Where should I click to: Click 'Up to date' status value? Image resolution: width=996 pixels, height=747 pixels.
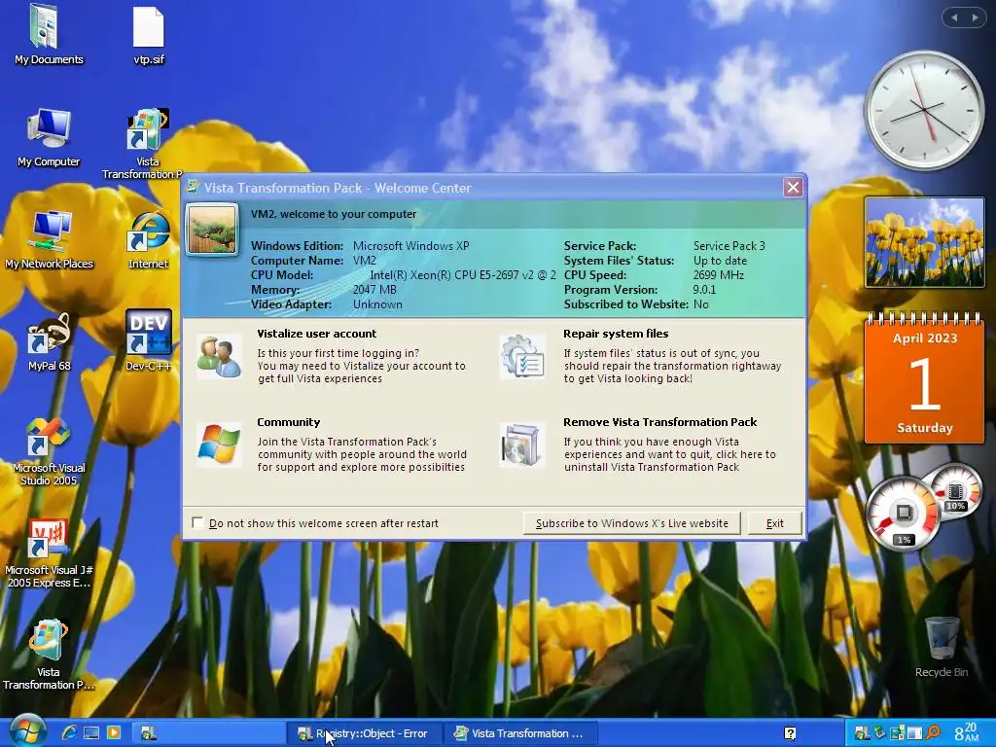point(721,261)
